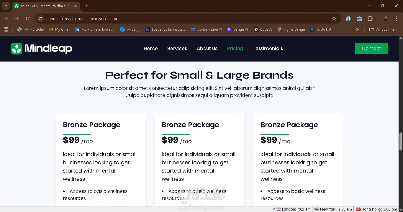Image resolution: width=403 pixels, height=212 pixels.
Task: Open the Grammarly extension icon
Action: [349, 19]
